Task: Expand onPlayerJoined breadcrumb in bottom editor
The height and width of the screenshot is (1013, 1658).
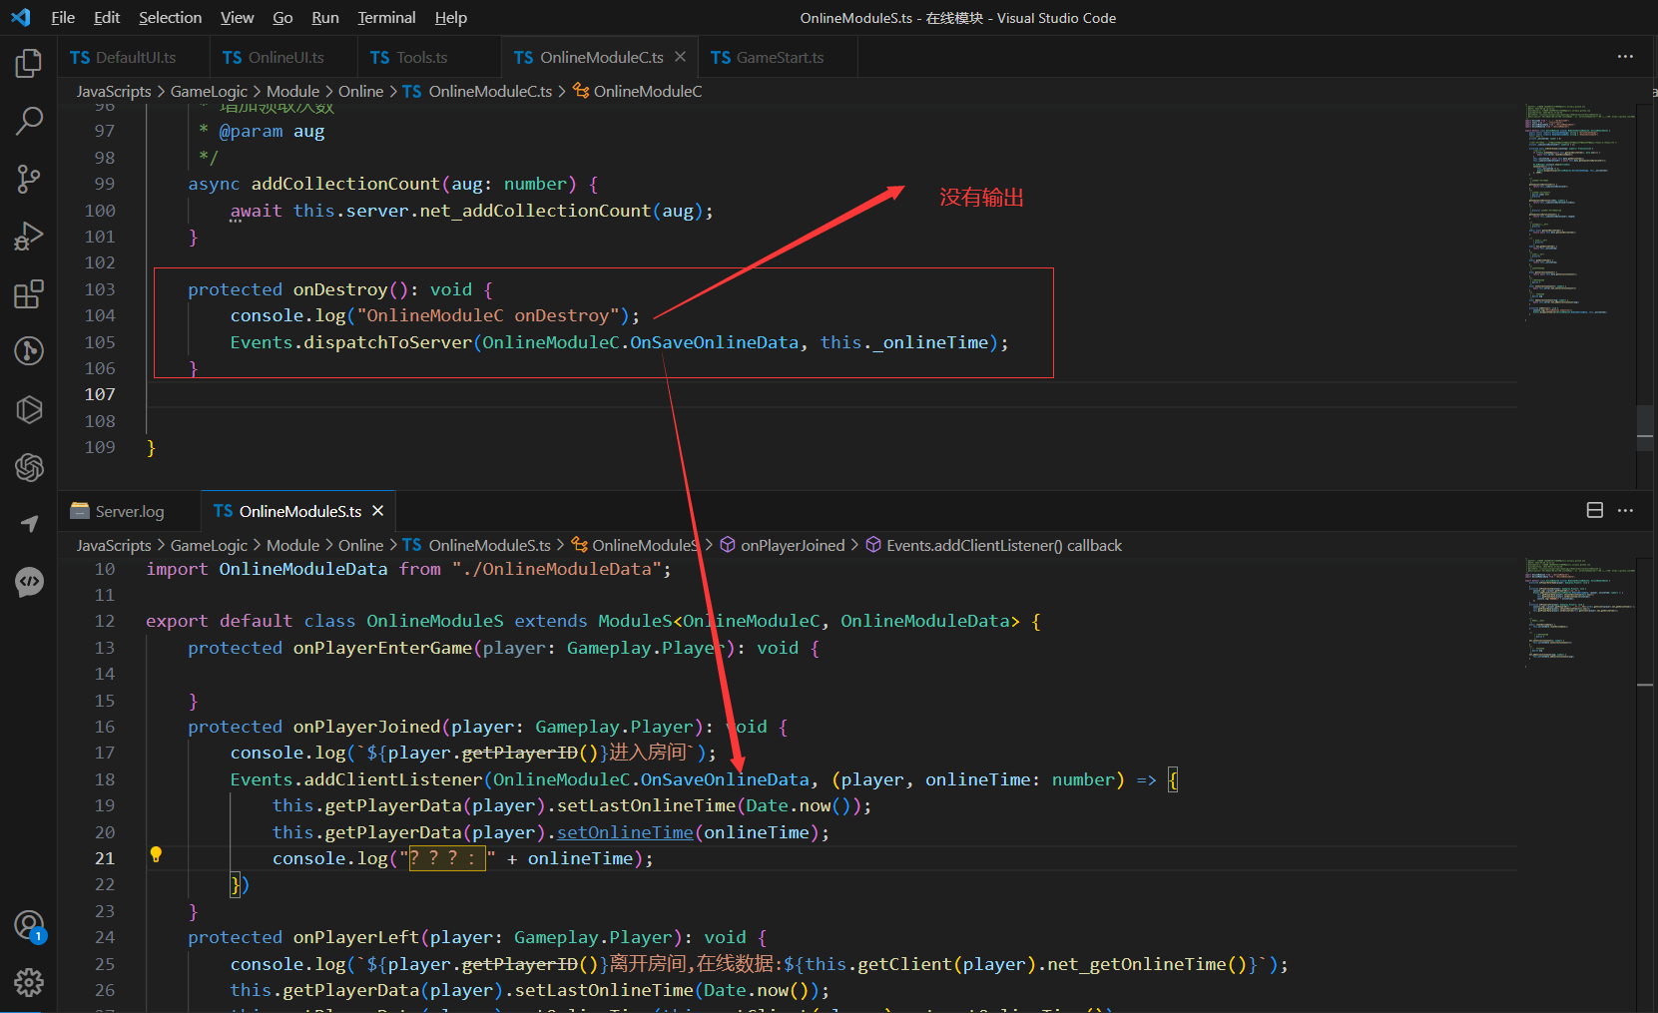Action: [x=783, y=545]
